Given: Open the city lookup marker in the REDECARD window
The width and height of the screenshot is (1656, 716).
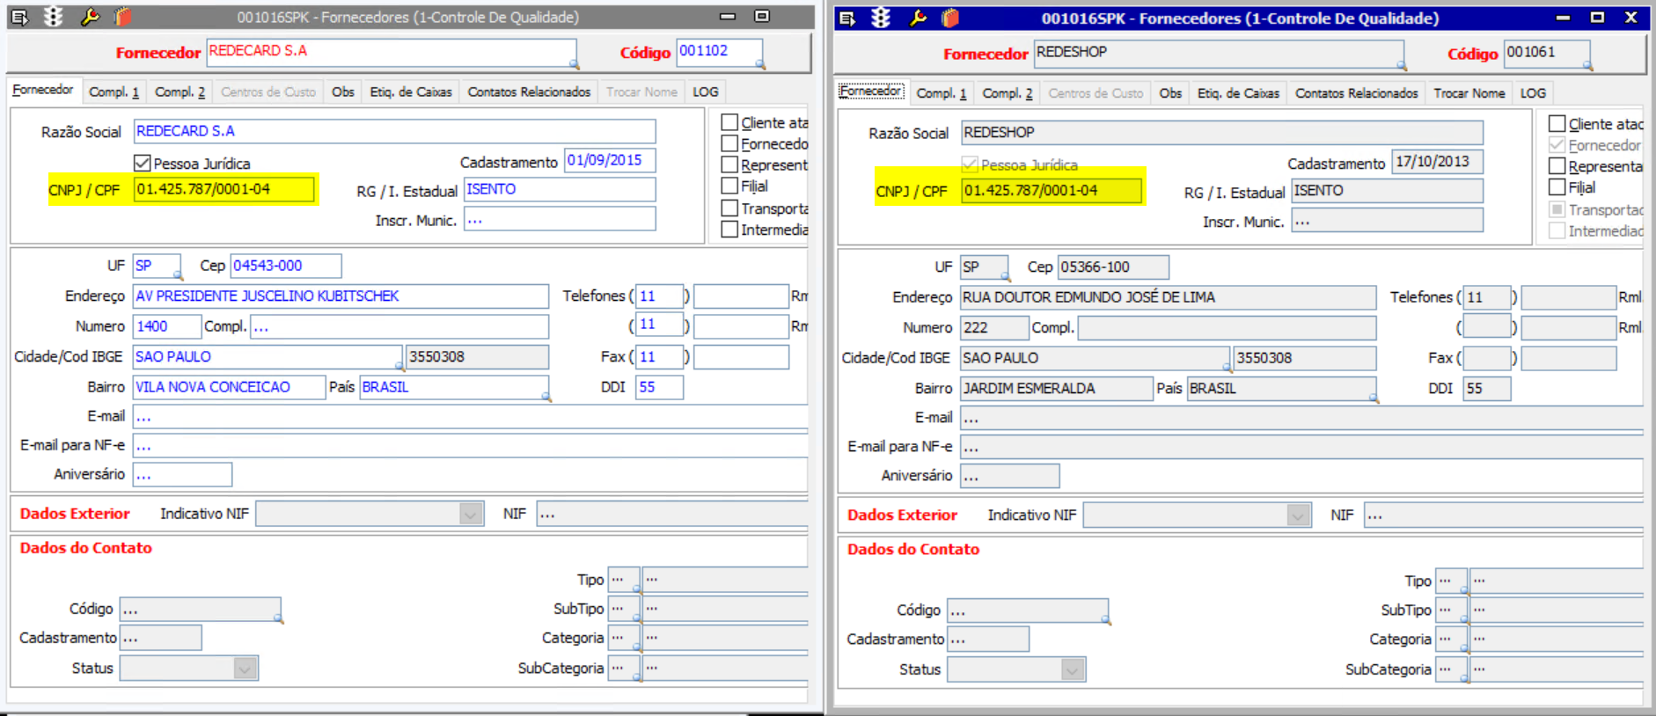Looking at the screenshot, I should [x=399, y=366].
